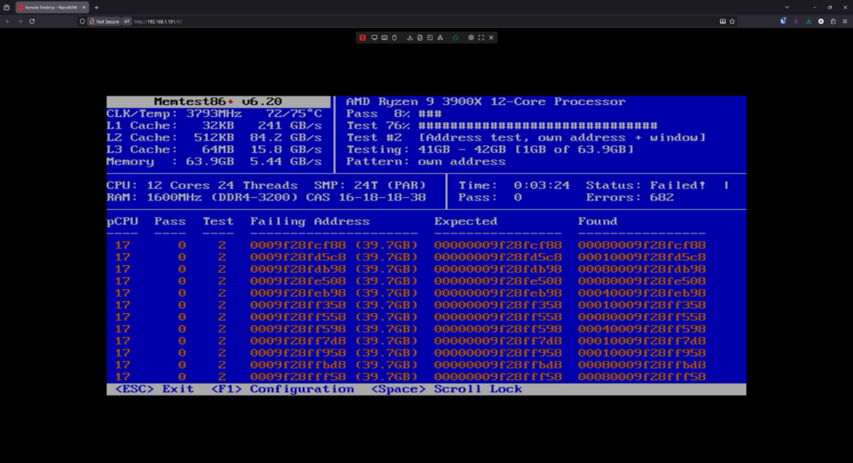Click the RAM: 1600MHz (DDR4-3200) line
The image size is (853, 463).
266,198
